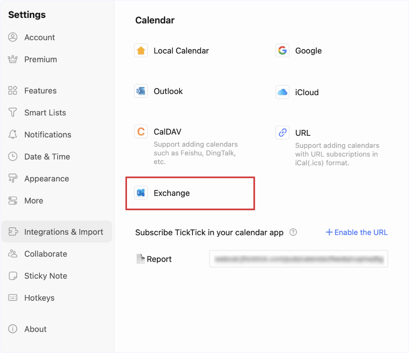Click the help question mark icon
Screen dimensions: 409x353
(x=293, y=232)
